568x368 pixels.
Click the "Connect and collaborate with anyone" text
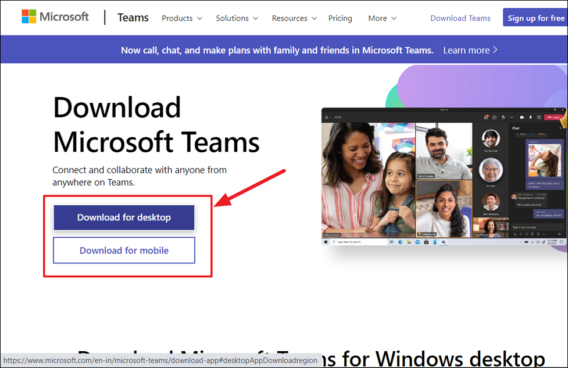tap(140, 176)
